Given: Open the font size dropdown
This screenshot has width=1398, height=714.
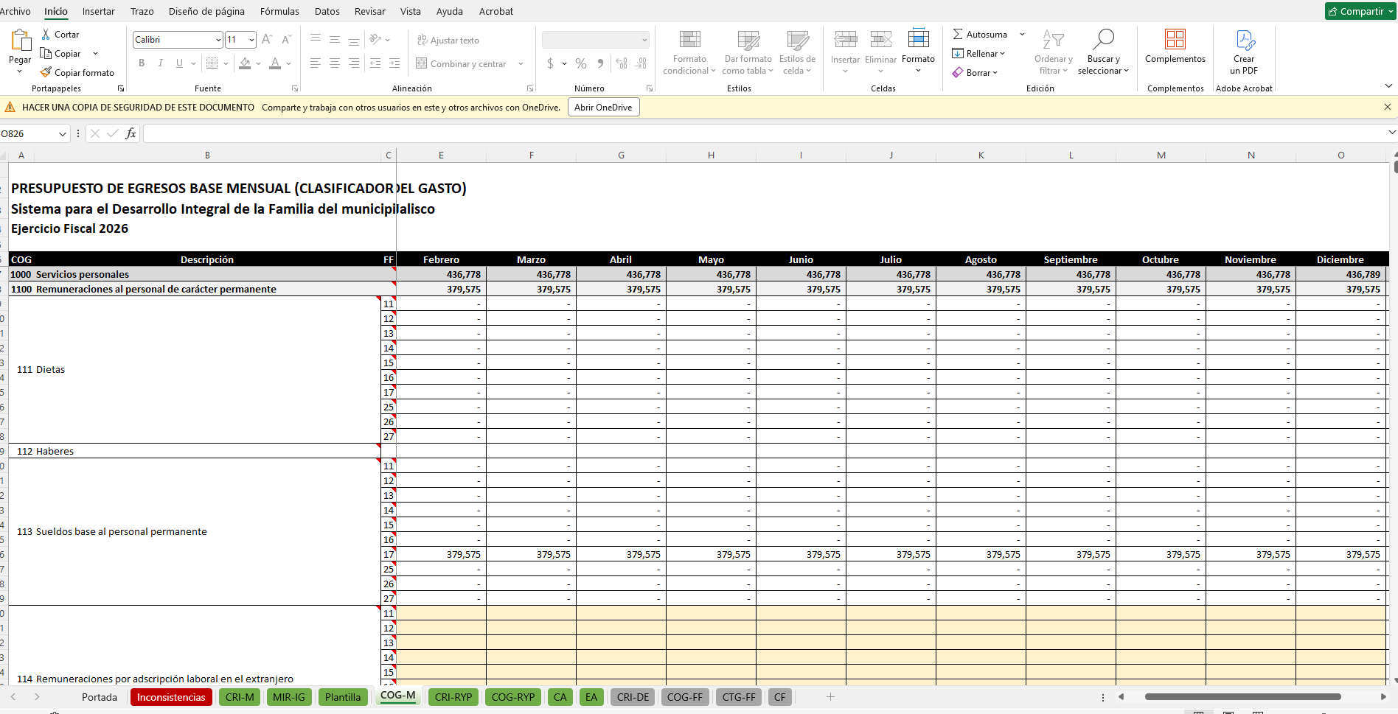Looking at the screenshot, I should click(x=252, y=40).
